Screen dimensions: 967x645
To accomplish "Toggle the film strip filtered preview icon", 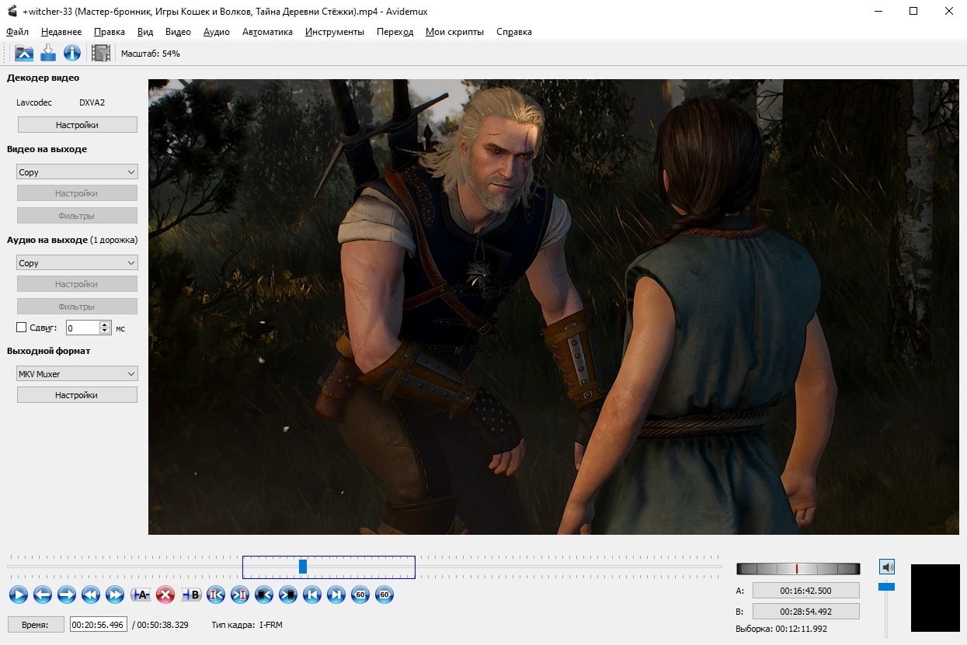I will point(101,53).
